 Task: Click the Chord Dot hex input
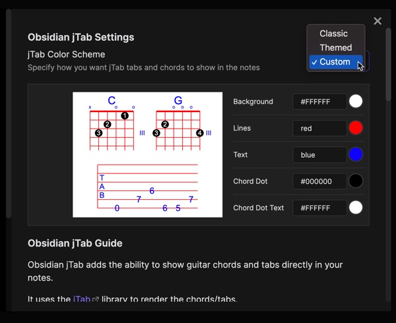[319, 181]
